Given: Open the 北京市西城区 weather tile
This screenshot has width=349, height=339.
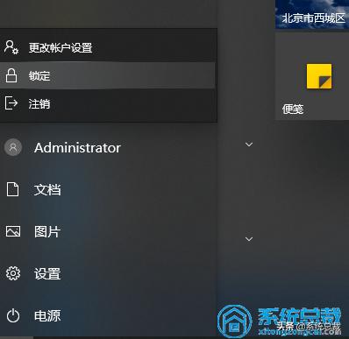Looking at the screenshot, I should click(312, 14).
